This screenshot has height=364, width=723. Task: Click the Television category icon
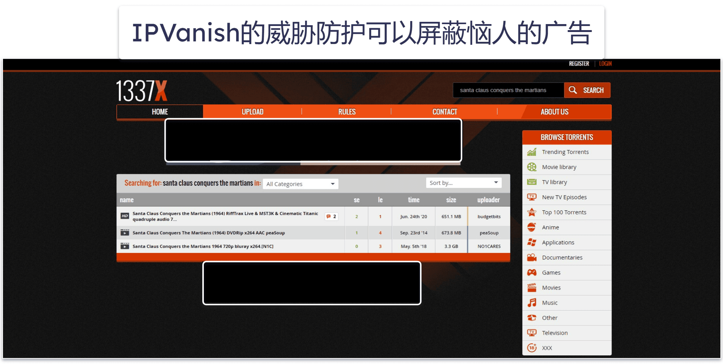[532, 333]
